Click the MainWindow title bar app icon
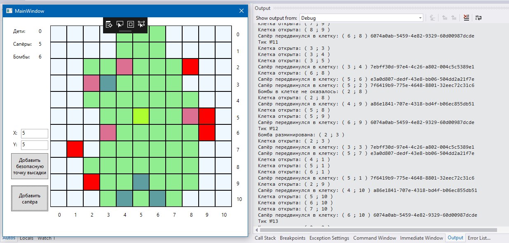 [9, 11]
